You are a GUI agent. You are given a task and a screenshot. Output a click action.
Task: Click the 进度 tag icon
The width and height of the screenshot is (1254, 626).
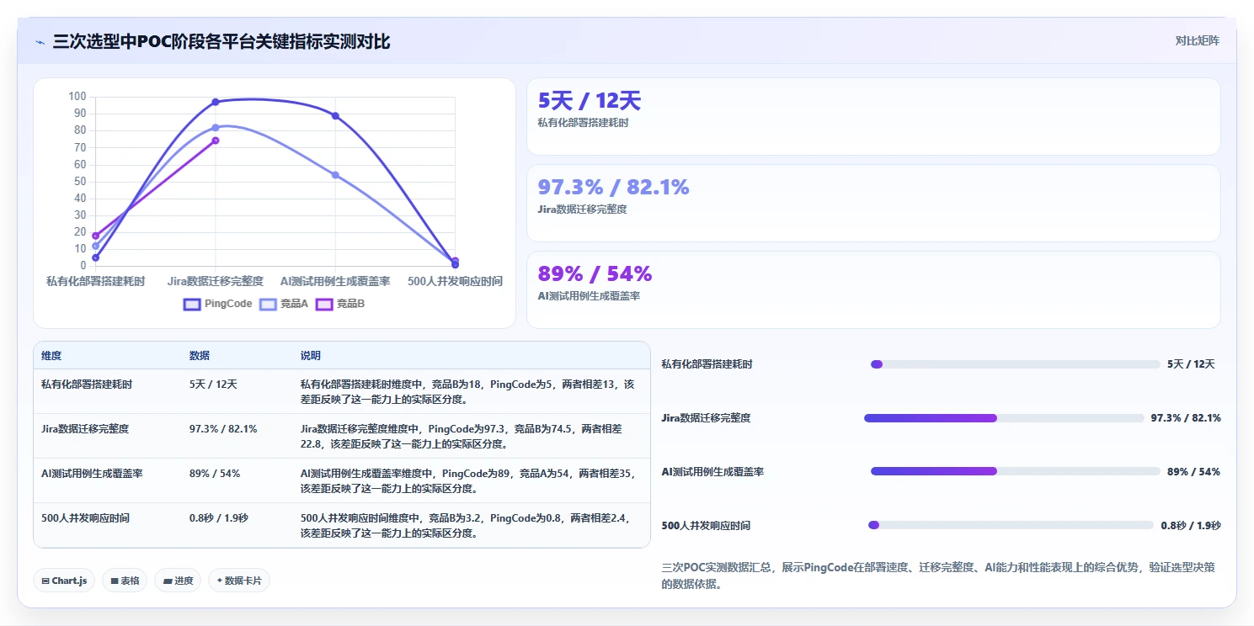(x=167, y=581)
